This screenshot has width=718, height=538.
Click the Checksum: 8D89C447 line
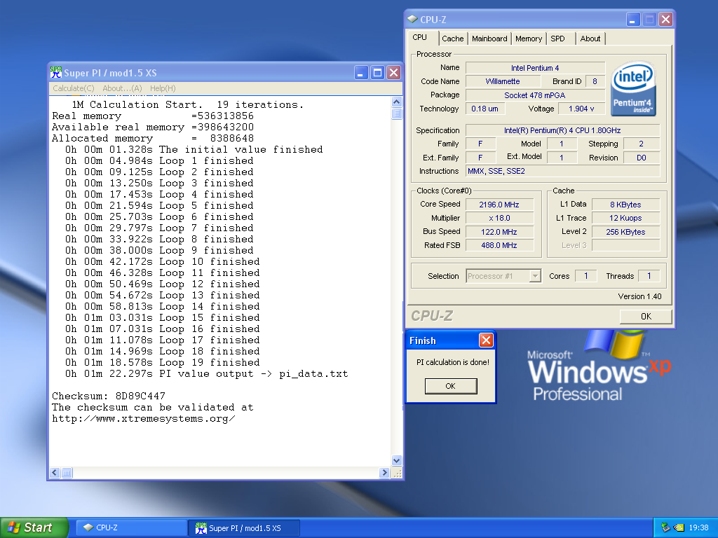click(109, 396)
